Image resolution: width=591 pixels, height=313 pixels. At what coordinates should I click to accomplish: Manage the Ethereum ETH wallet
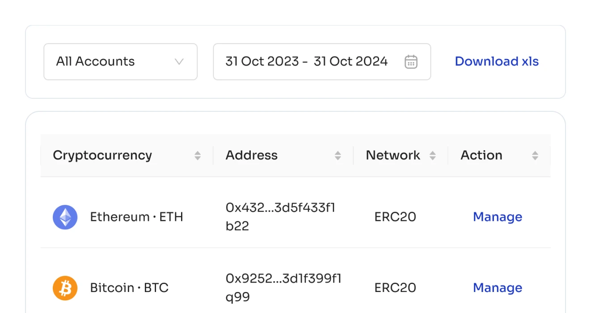pos(498,217)
